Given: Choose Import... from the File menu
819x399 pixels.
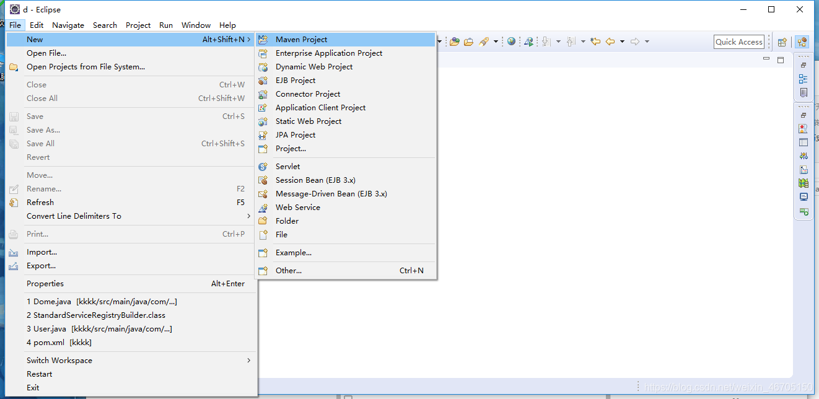Looking at the screenshot, I should coord(131,252).
